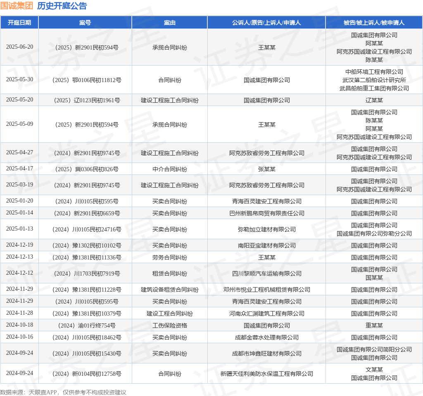The width and height of the screenshot is (423, 396).
Task: Open case number (2025)鄂0106民初11812号
Action: 85,80
